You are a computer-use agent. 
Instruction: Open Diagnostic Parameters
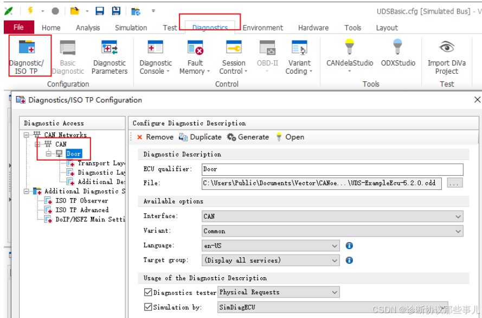(110, 57)
